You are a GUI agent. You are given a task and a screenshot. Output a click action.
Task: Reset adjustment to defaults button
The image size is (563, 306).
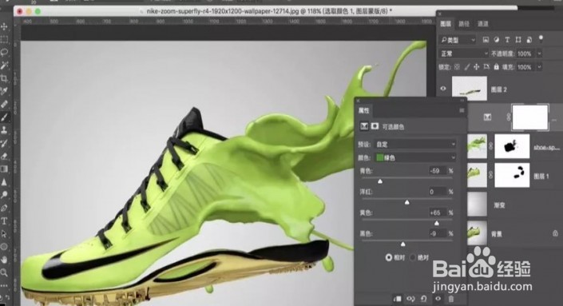(x=424, y=299)
